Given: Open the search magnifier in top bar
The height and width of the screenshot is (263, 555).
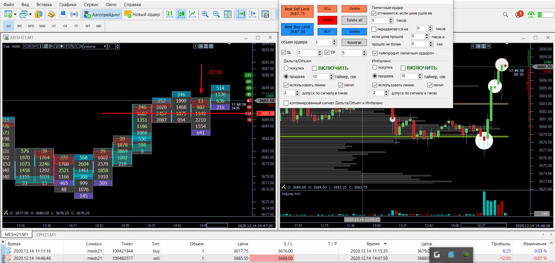Looking at the screenshot, I should 505,14.
